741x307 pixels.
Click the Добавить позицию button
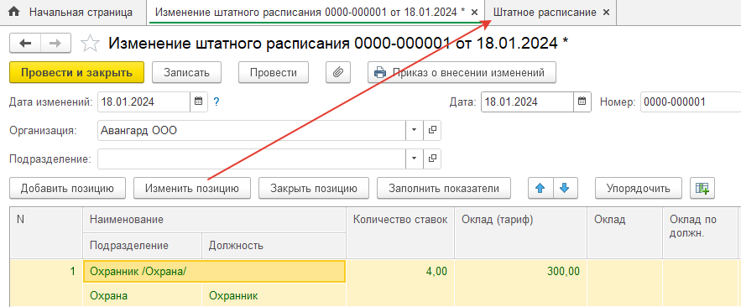point(68,189)
